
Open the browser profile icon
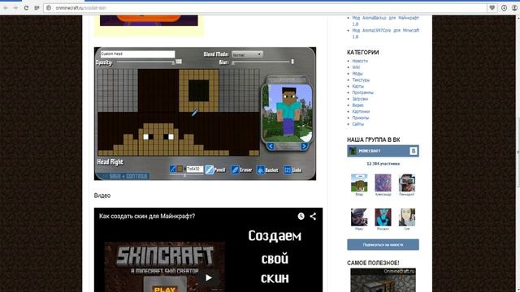point(514,7)
